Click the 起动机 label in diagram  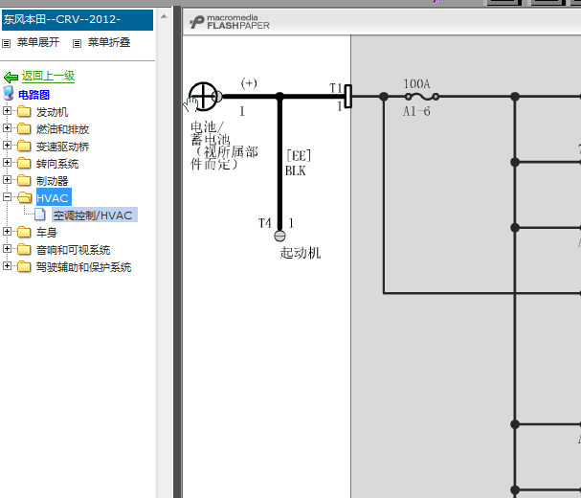point(301,253)
